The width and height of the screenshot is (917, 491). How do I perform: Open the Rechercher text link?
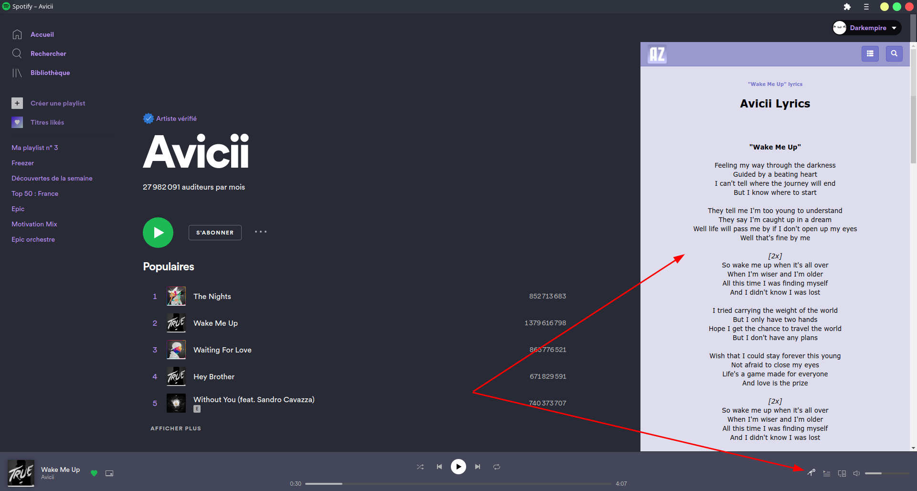point(48,53)
